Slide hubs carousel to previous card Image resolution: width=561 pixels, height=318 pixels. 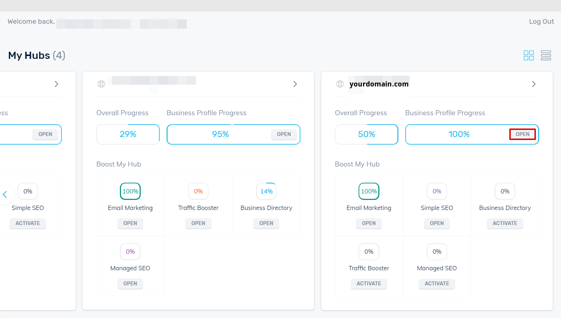point(5,195)
